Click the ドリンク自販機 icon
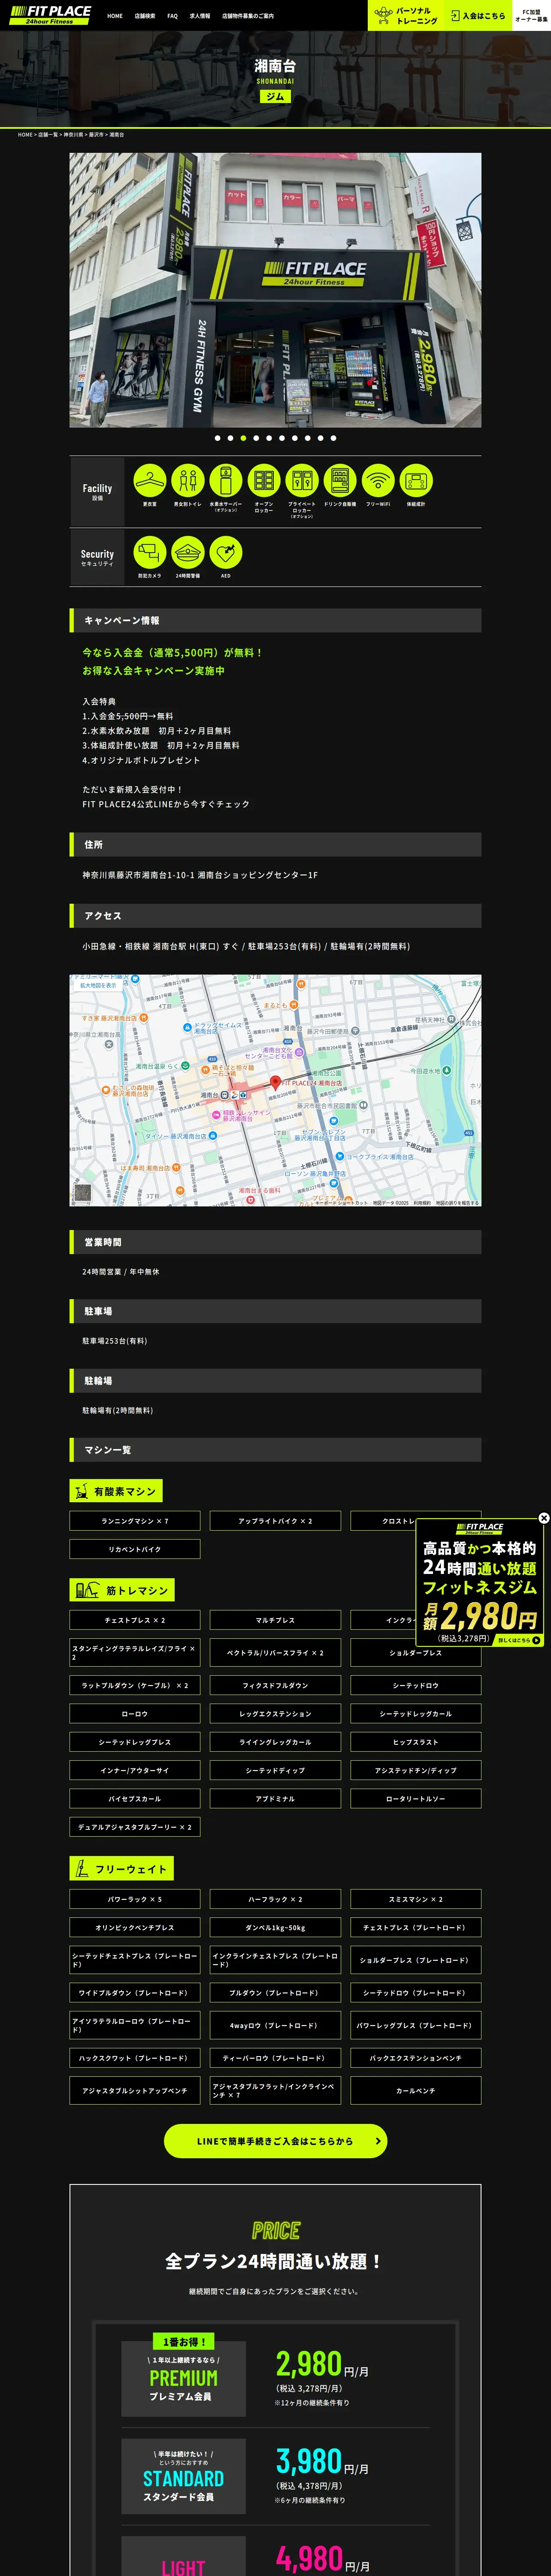 point(340,481)
